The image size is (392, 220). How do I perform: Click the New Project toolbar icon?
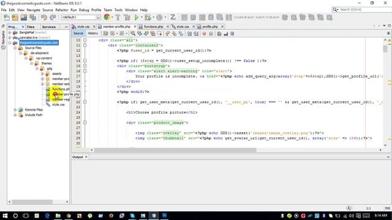point(15,17)
